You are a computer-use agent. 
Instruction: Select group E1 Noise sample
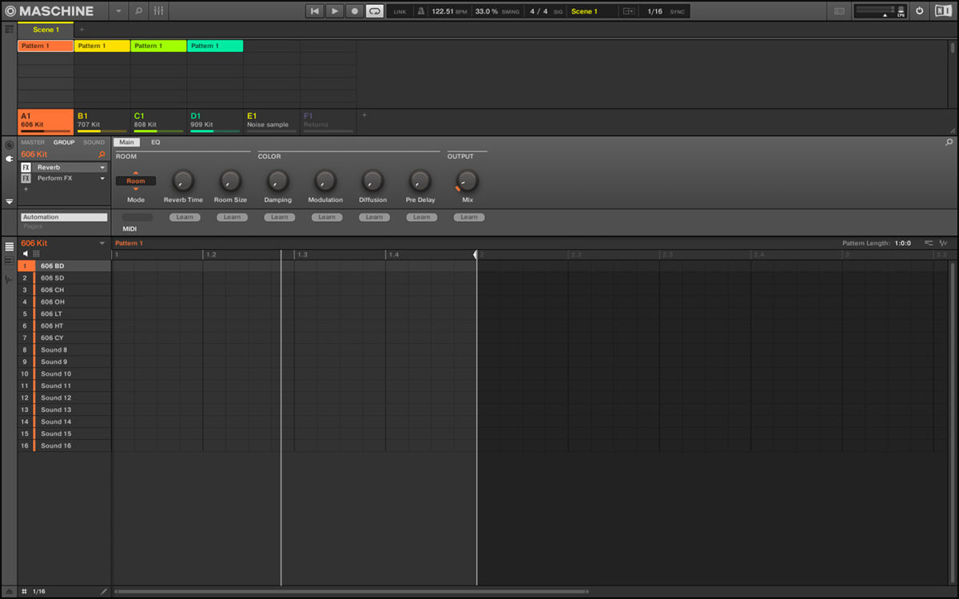pyautogui.click(x=272, y=121)
